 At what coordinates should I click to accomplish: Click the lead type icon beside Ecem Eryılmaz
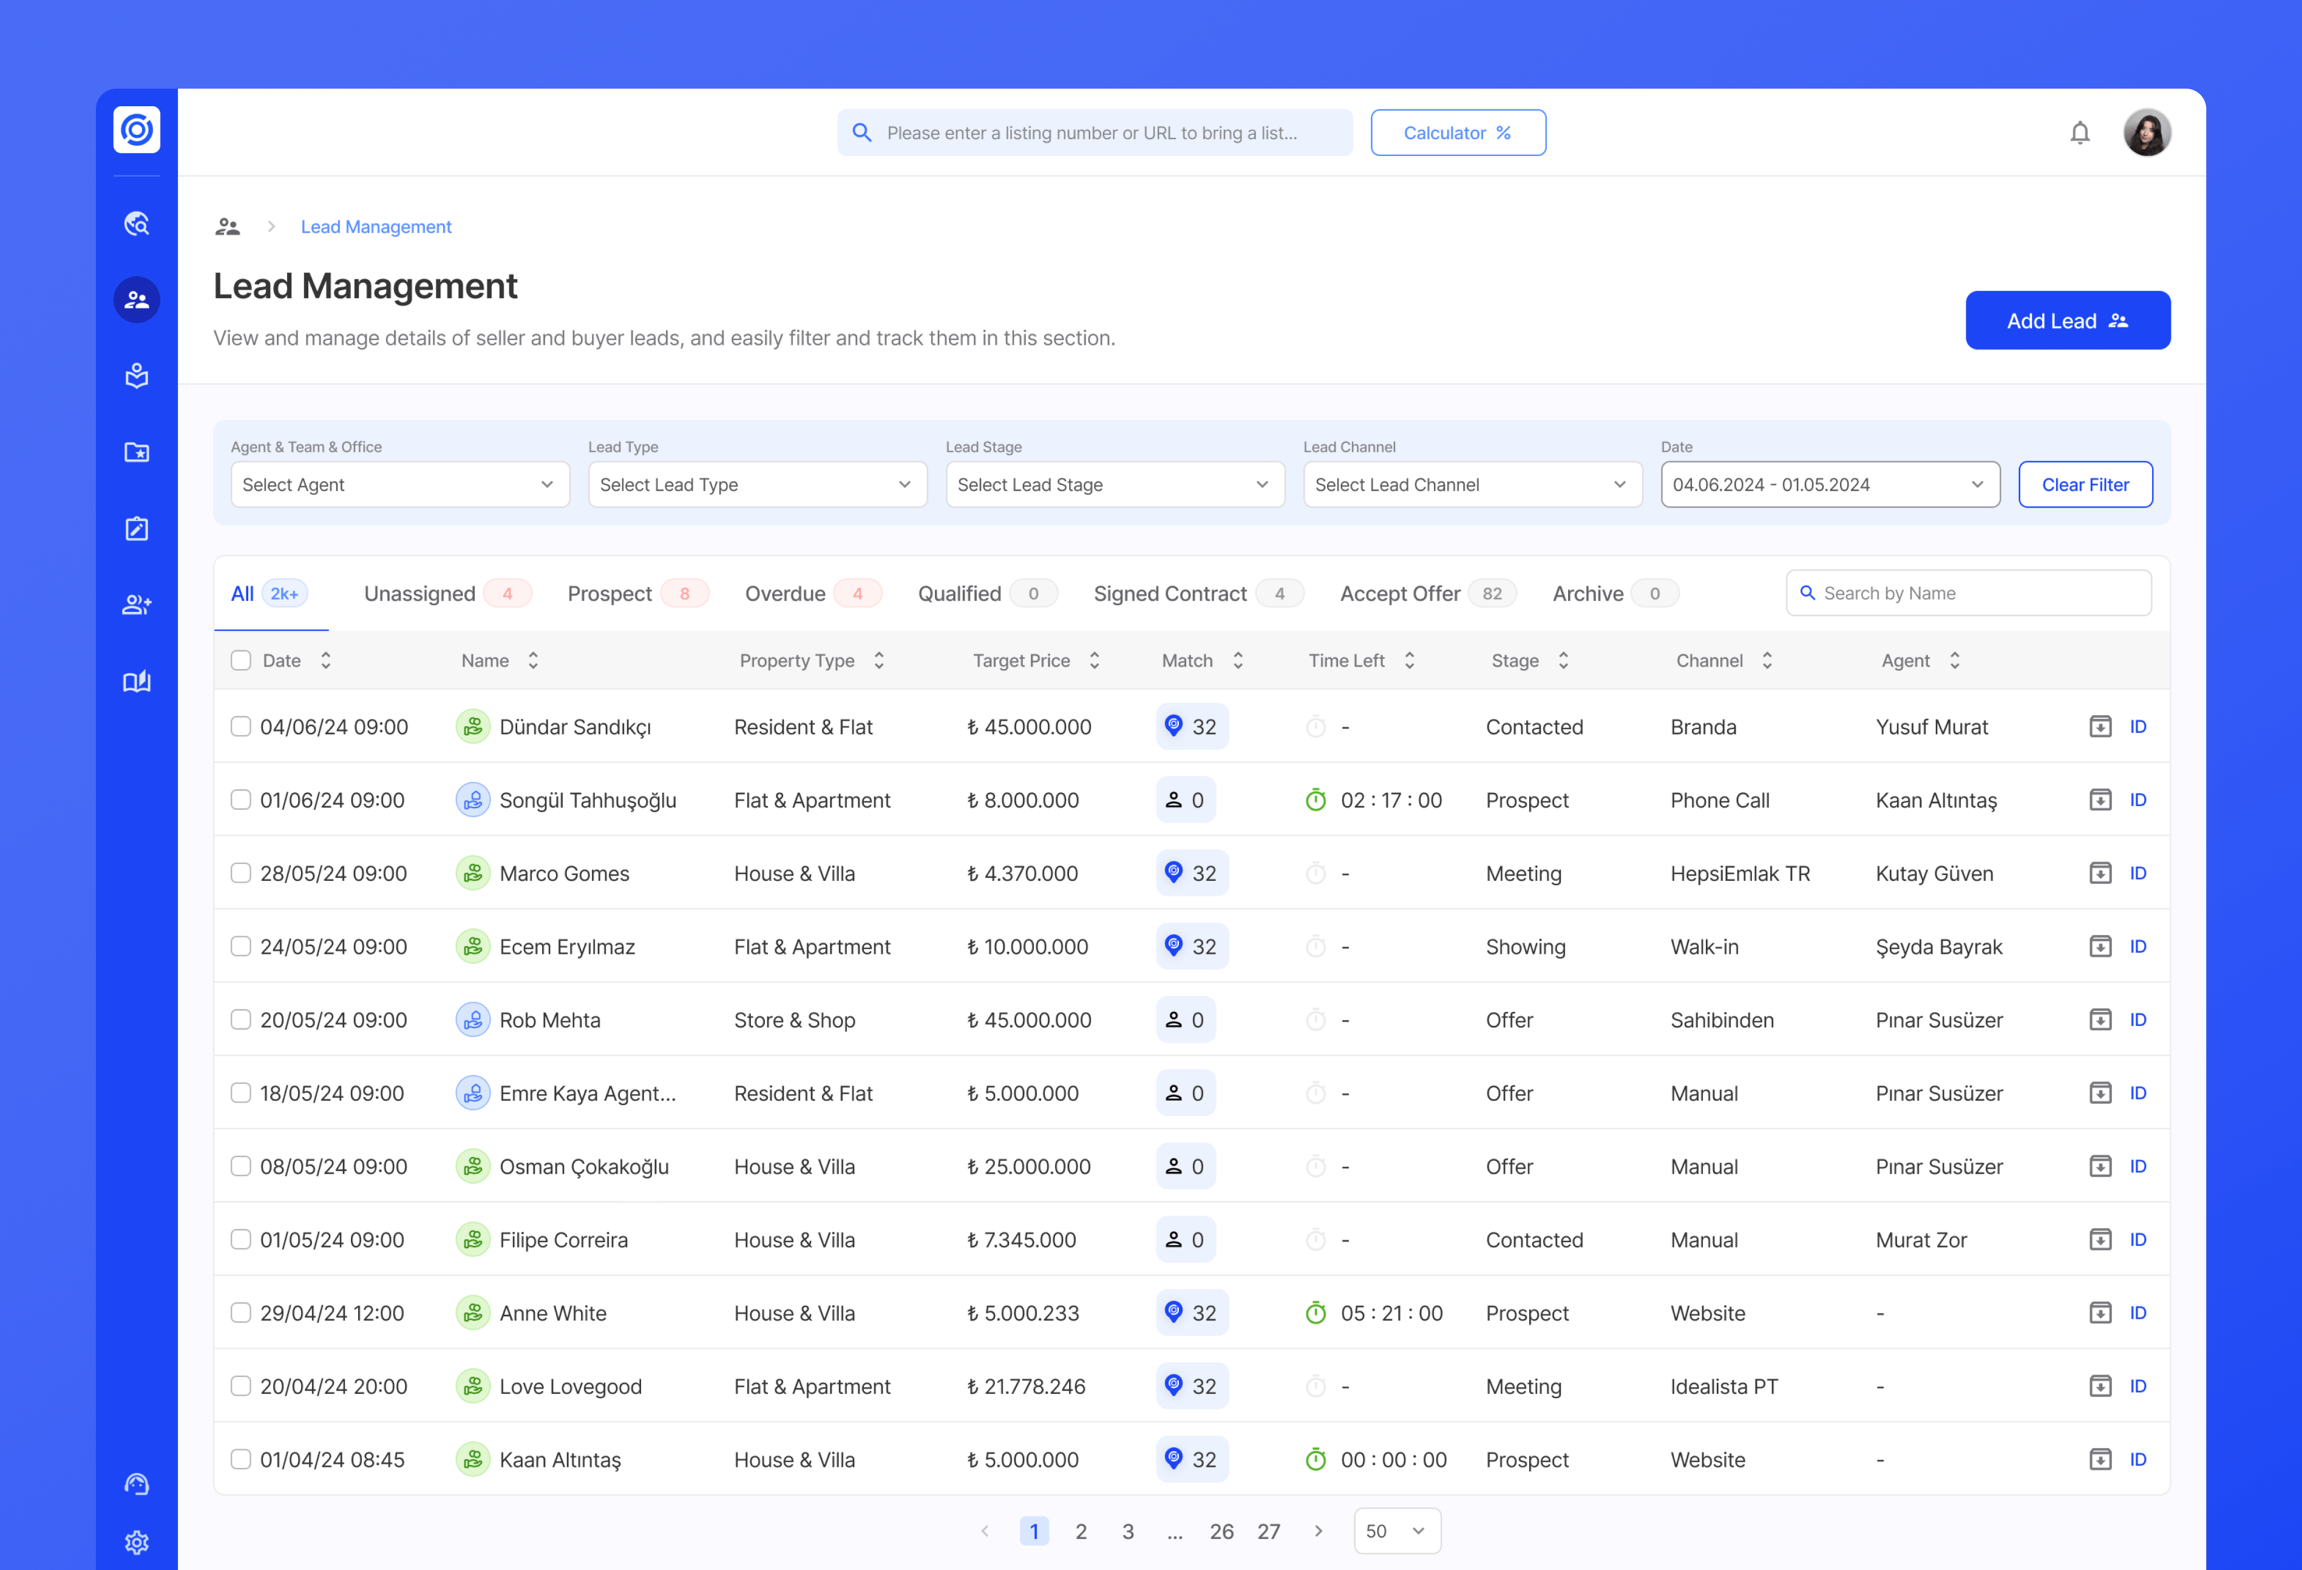click(474, 946)
